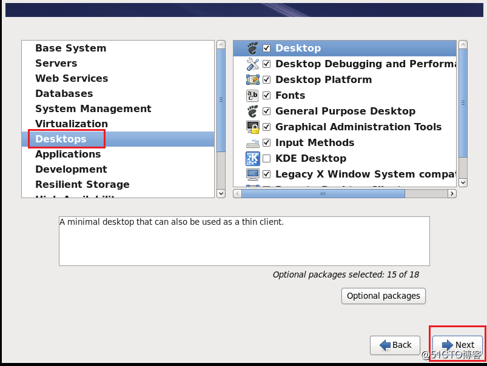Toggle Legacy X Window System checkbox
The height and width of the screenshot is (366, 487).
266,174
